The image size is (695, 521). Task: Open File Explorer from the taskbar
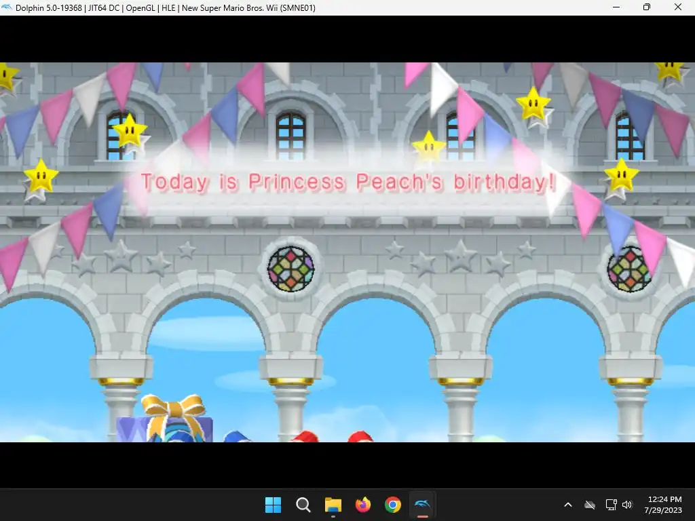point(333,505)
